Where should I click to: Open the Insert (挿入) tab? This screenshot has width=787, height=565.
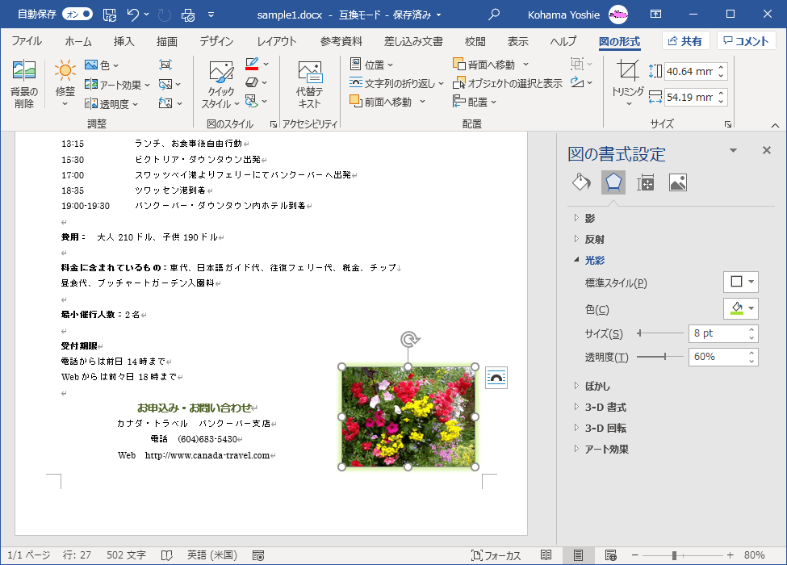124,41
